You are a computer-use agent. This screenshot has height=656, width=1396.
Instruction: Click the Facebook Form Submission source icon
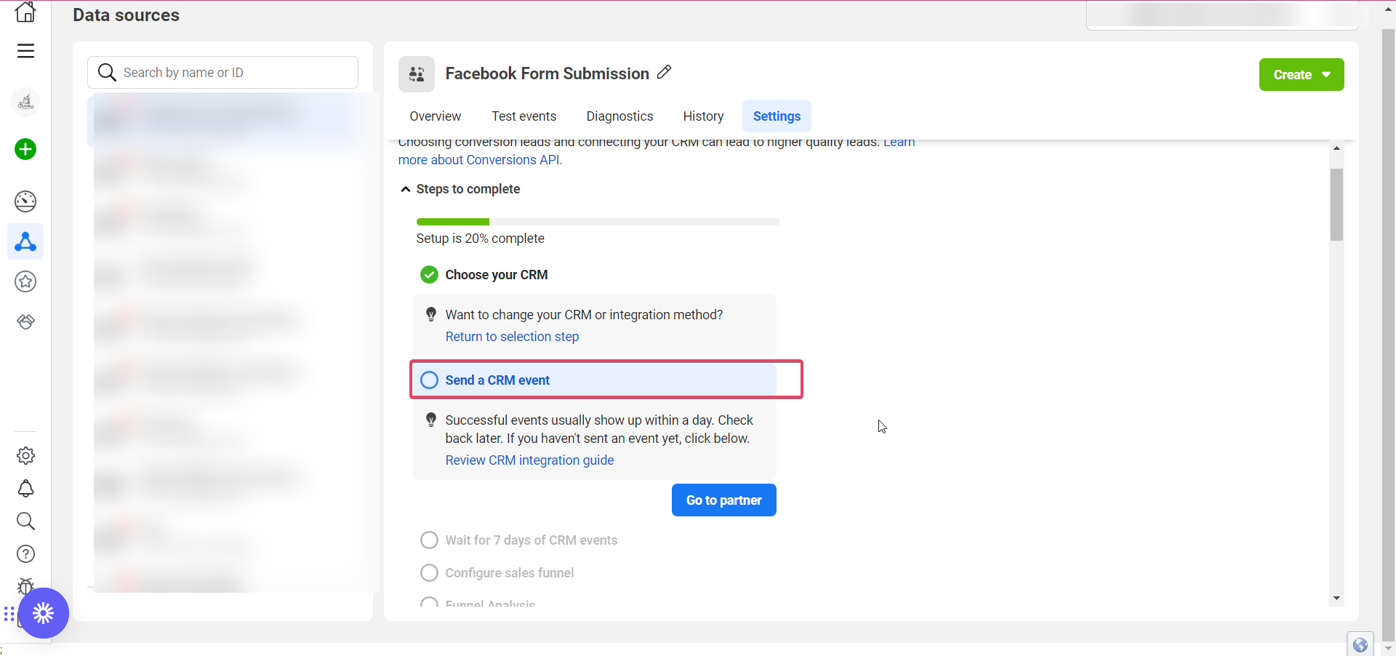(417, 74)
